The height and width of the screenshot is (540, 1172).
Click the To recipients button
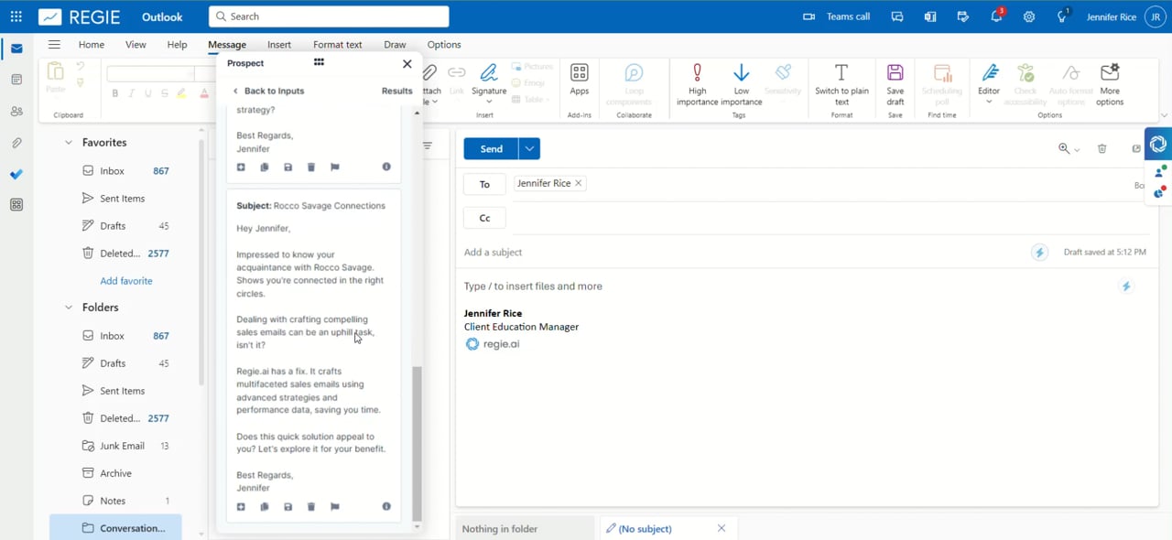(x=484, y=184)
